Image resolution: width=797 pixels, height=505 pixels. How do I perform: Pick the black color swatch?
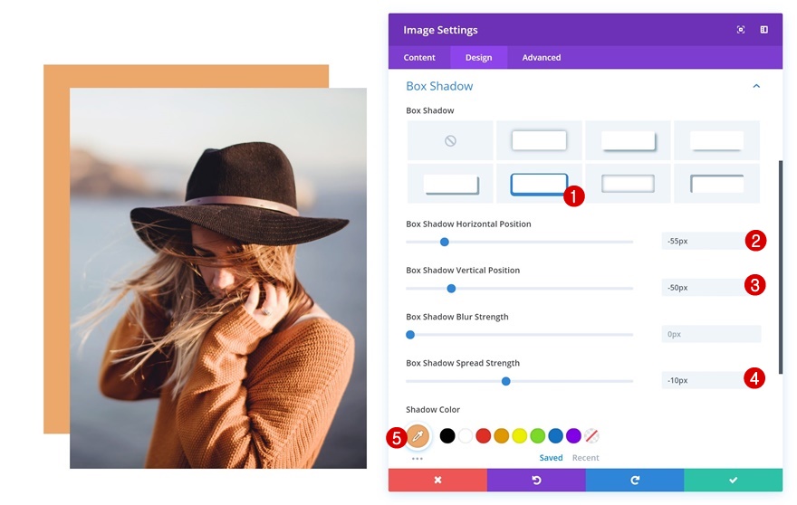coord(447,435)
